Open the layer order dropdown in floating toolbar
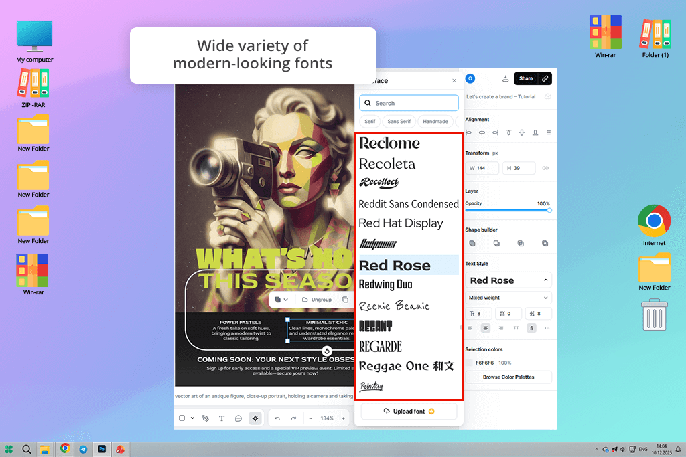Viewport: 686px width, 457px height. [281, 300]
